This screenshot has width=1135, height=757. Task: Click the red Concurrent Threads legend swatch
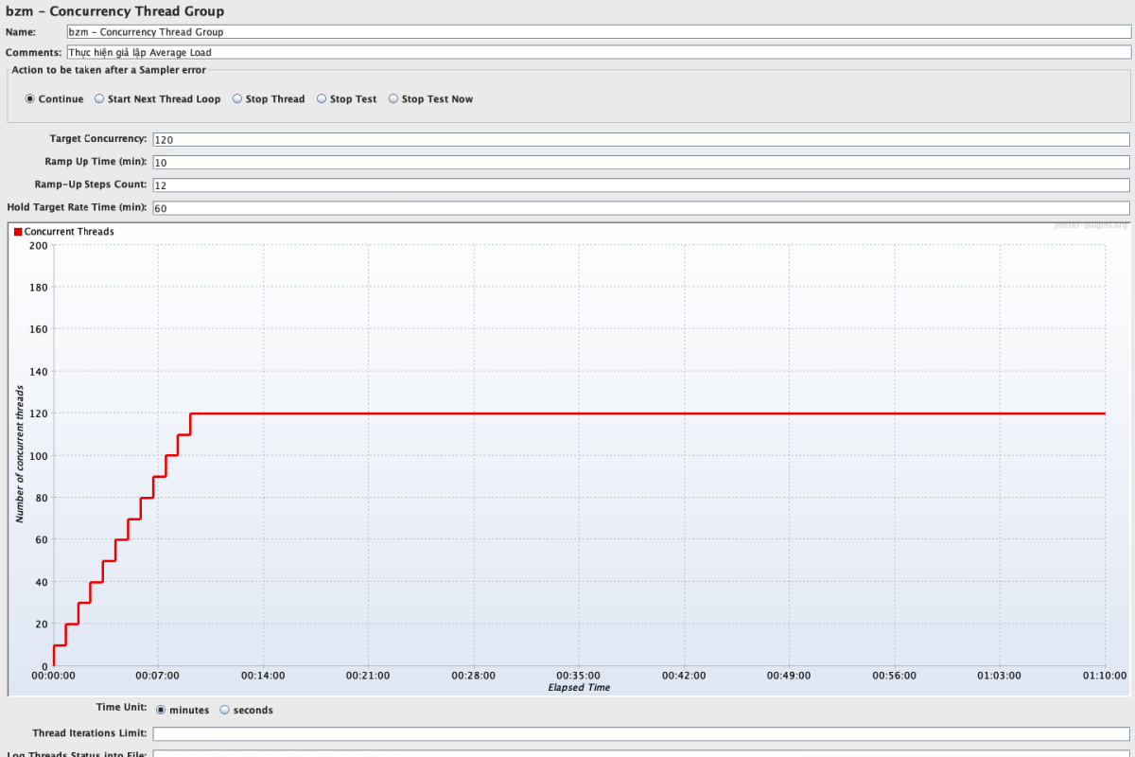tap(18, 232)
